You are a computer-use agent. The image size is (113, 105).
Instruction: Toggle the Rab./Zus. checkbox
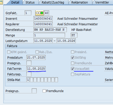pos(37,52)
